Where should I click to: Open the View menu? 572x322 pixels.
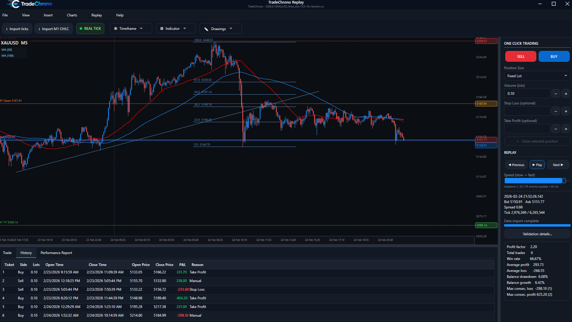point(26,15)
